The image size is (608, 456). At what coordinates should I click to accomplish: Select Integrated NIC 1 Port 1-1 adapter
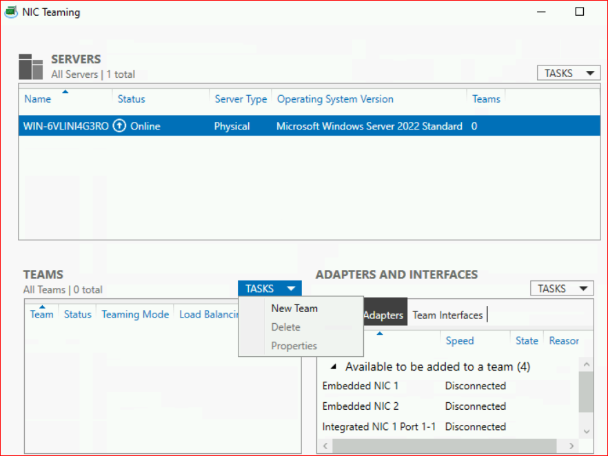click(x=378, y=426)
